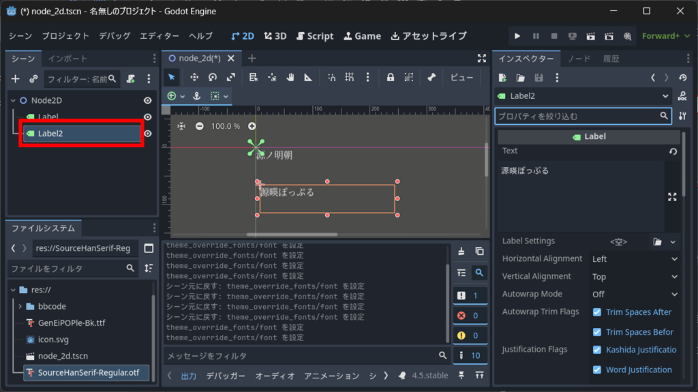Open the Horizontal Alignment dropdown
698x392 pixels.
(635, 259)
